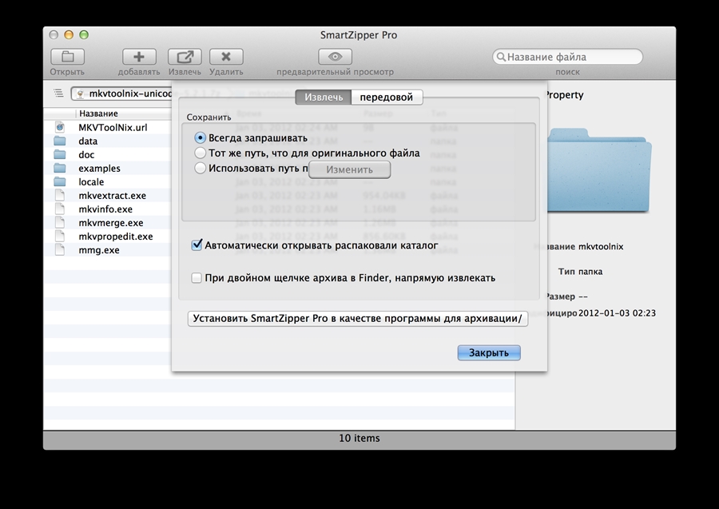Viewport: 719px width, 509px height.
Task: Enable the double-click in Finder extract checkbox
Action: [x=197, y=278]
